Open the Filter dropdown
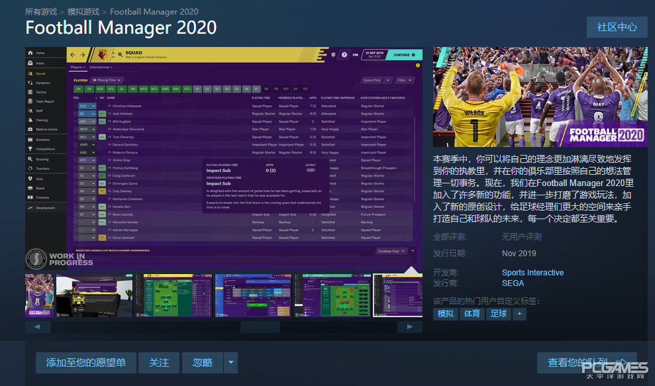Viewport: 655px width, 386px height. [404, 80]
